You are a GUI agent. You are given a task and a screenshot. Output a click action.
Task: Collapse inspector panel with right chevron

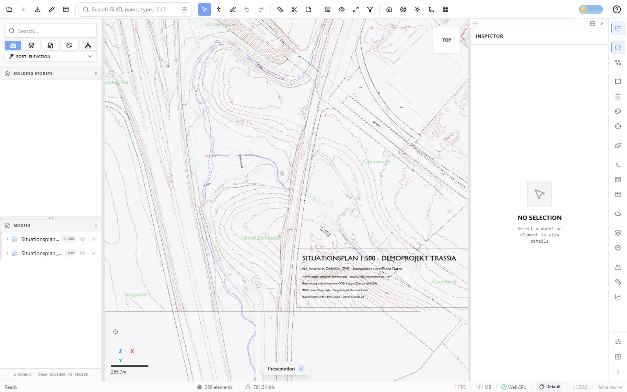pos(602,24)
